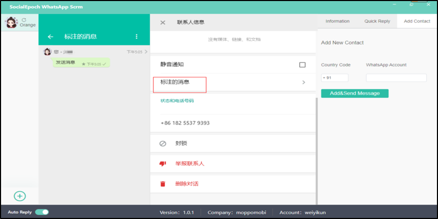
Task: Click the refresh icon above Orange
Action: (24, 20)
